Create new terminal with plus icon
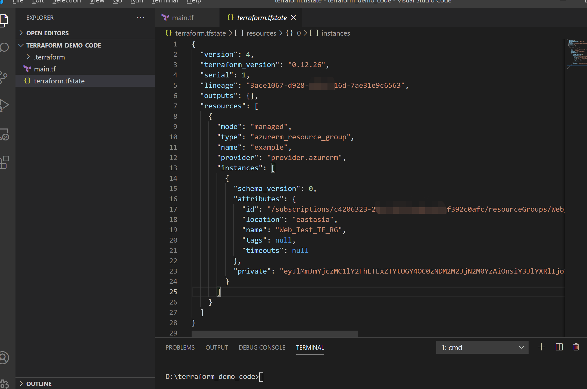Viewport: 587px width, 389px height. (541, 347)
